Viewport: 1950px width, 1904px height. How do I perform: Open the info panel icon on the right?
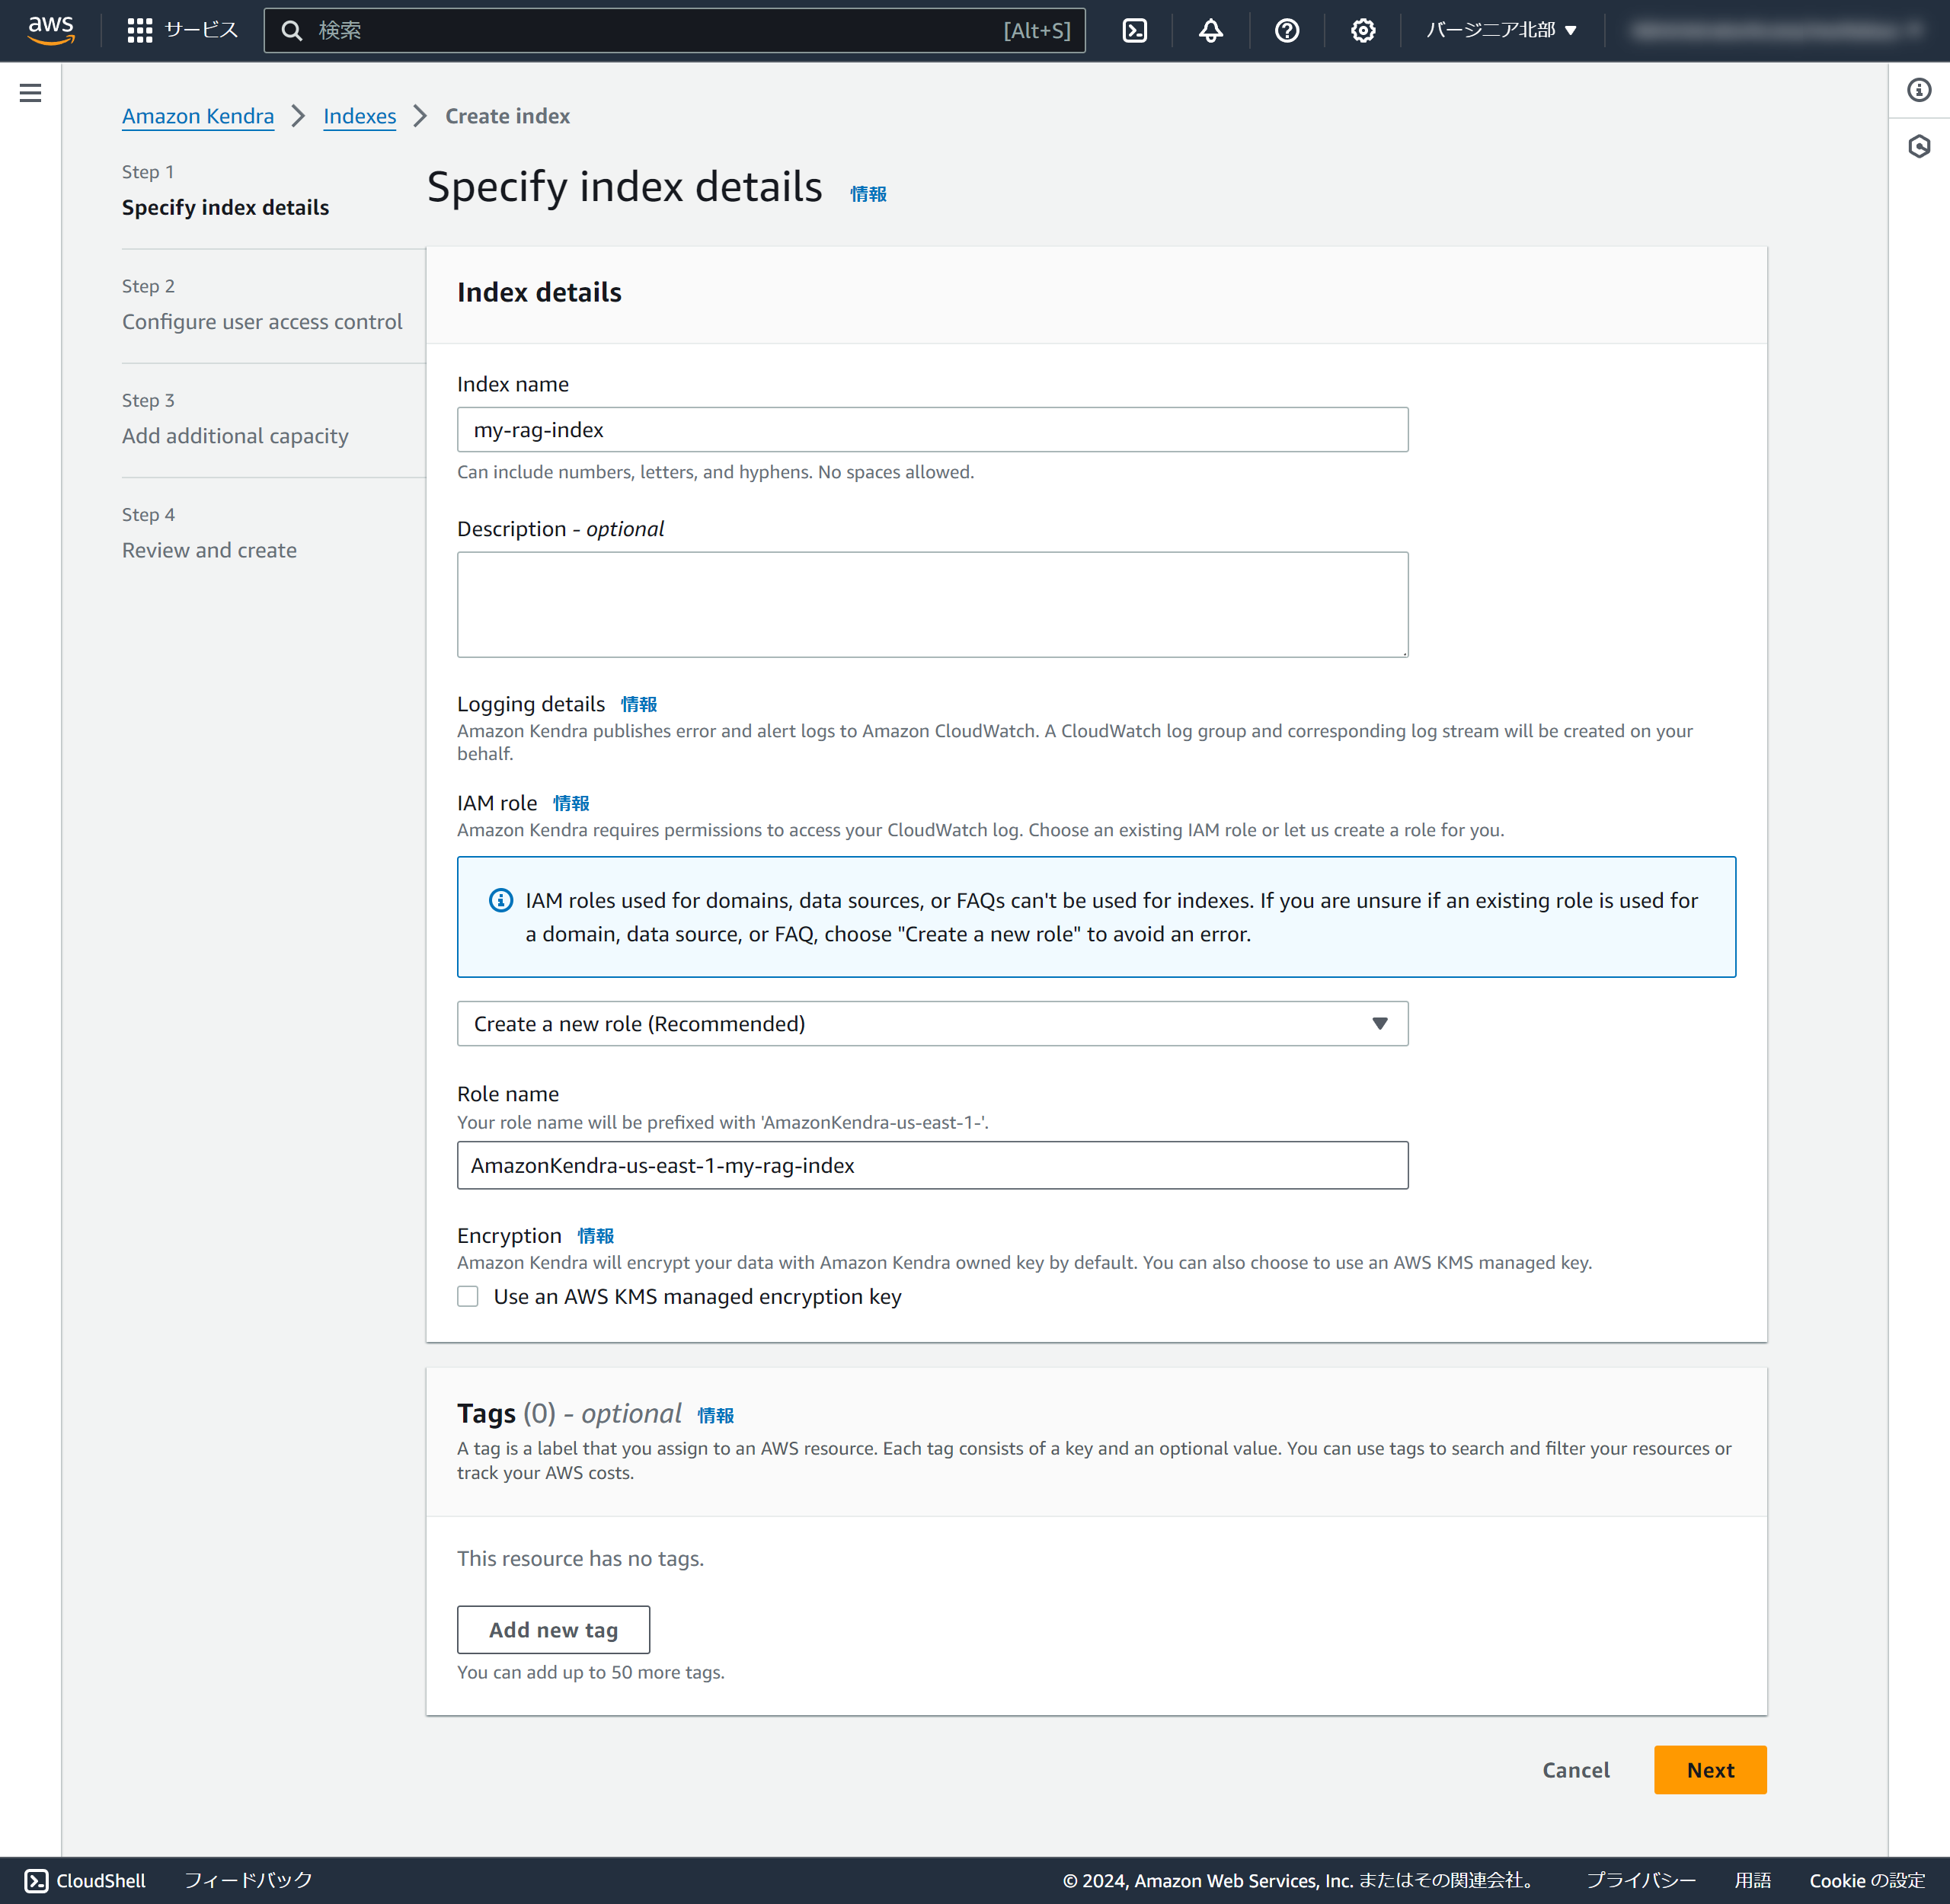(x=1918, y=90)
